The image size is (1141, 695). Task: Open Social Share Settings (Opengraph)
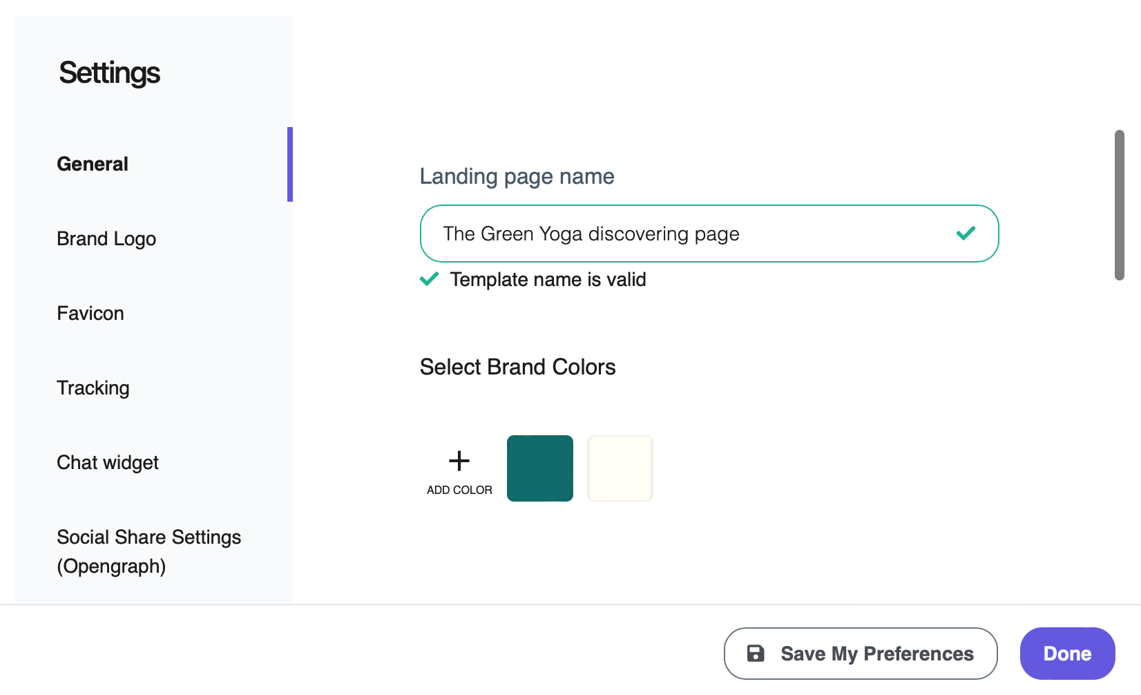(x=148, y=551)
